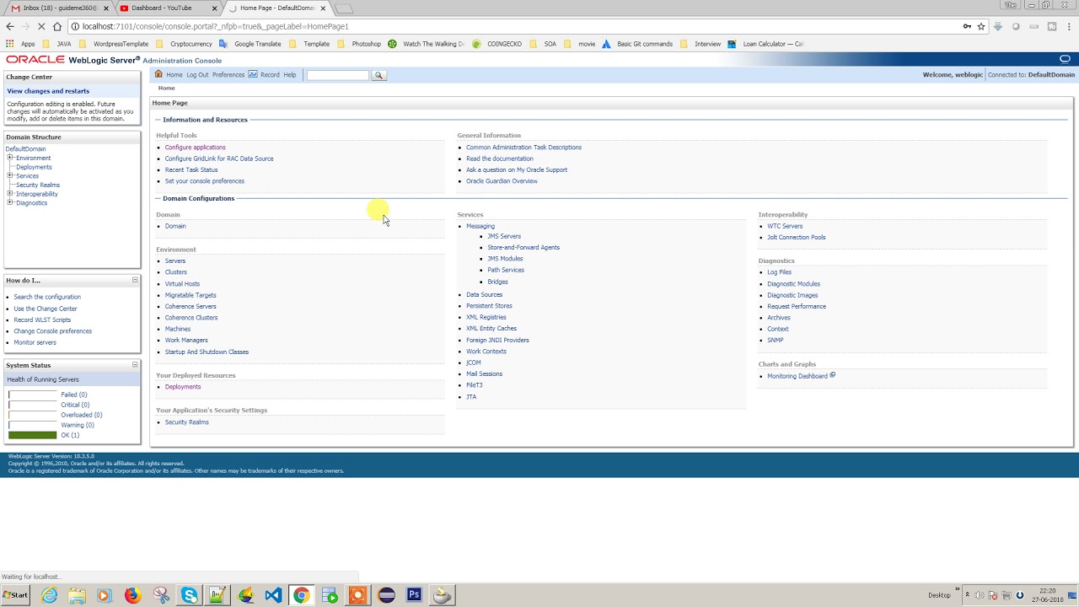Image resolution: width=1079 pixels, height=607 pixels.
Task: Open Log Files under Diagnostics
Action: (x=779, y=272)
